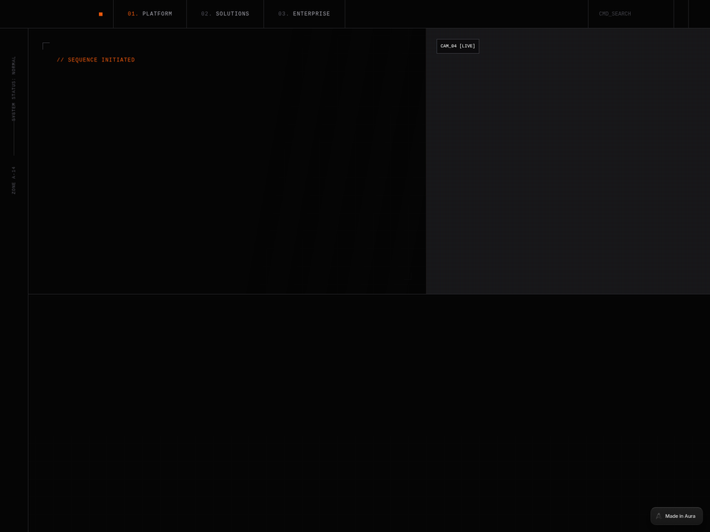Click the CAM_04 [LIVE] badge
Image resolution: width=710 pixels, height=532 pixels.
tap(458, 46)
